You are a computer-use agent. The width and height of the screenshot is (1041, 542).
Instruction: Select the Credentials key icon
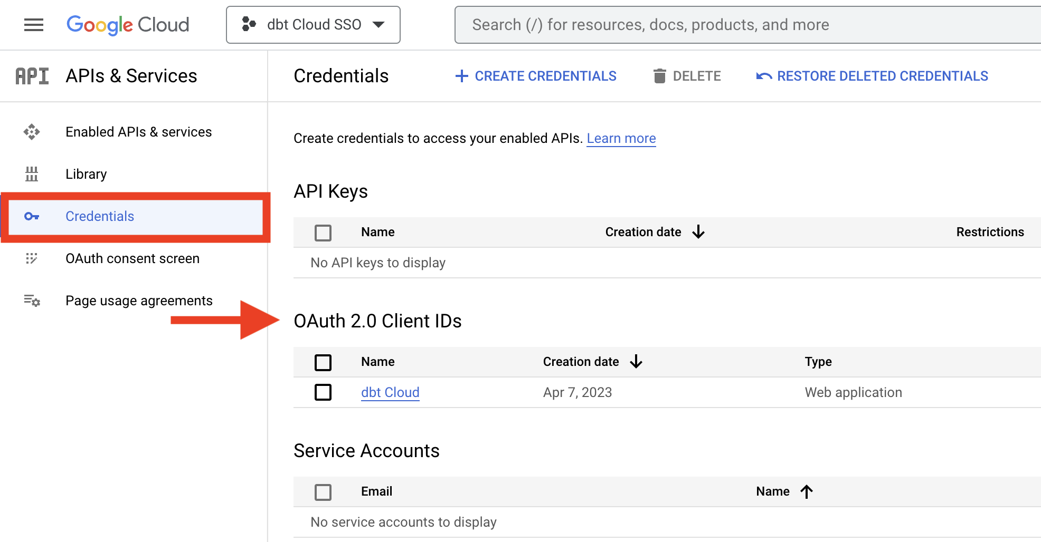[32, 216]
